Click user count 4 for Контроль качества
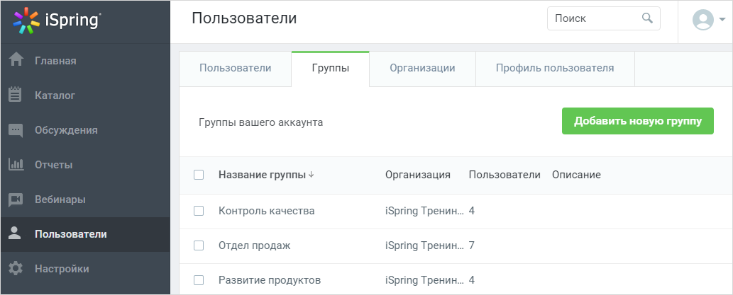 coord(472,211)
